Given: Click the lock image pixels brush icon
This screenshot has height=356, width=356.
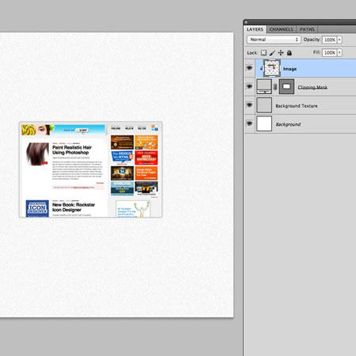Looking at the screenshot, I should click(x=272, y=53).
